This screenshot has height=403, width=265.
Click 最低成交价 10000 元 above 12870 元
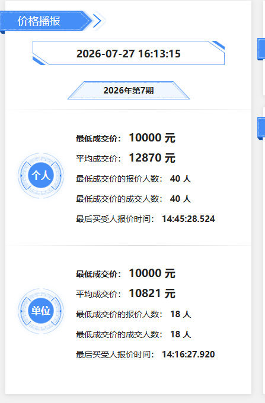(126, 138)
